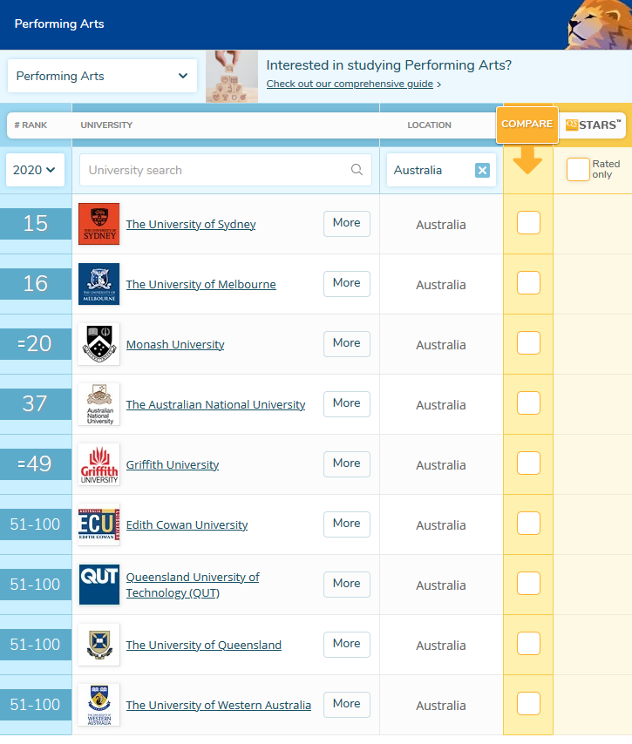This screenshot has width=632, height=744.
Task: Open More for Queensland University of Technology
Action: [x=347, y=584]
